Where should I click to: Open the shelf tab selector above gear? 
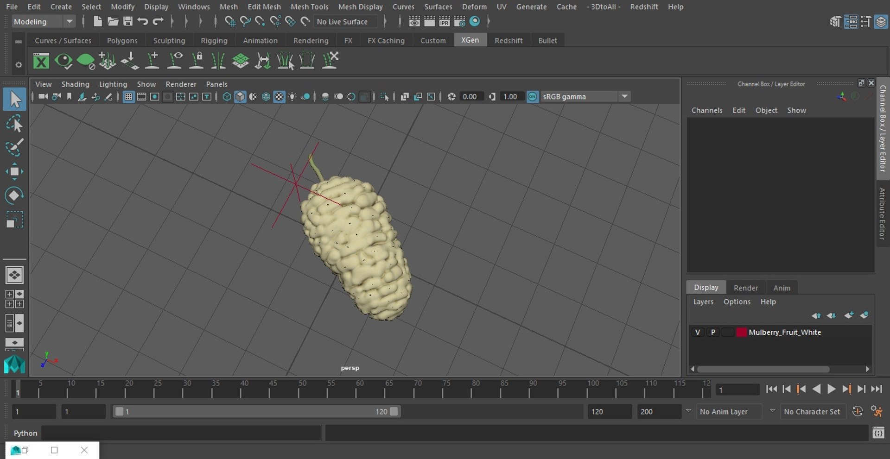pos(19,41)
